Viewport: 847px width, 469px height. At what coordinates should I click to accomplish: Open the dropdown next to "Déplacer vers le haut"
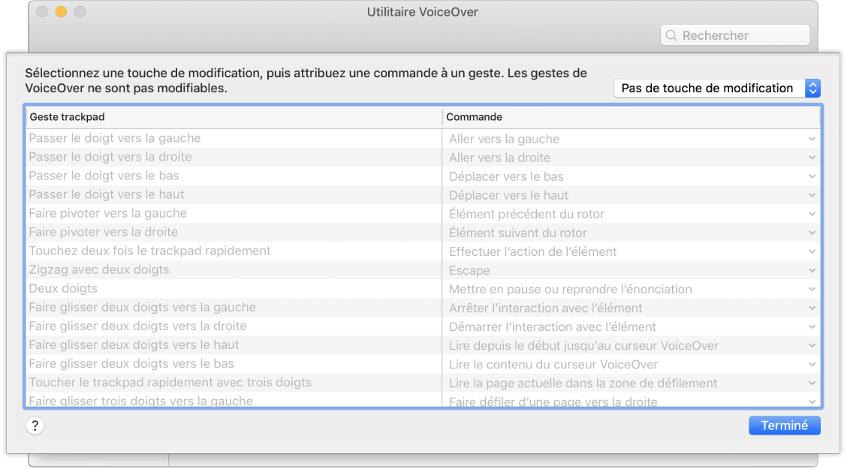[x=812, y=194]
